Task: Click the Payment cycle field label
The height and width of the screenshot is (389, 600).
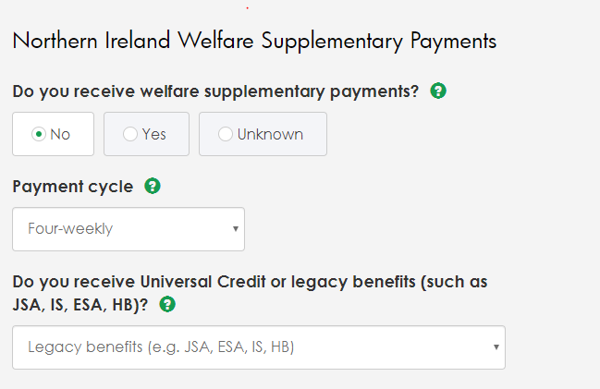Action: 73,187
